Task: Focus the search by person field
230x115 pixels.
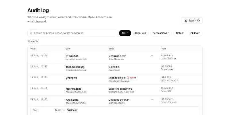Action: pyautogui.click(x=72, y=33)
